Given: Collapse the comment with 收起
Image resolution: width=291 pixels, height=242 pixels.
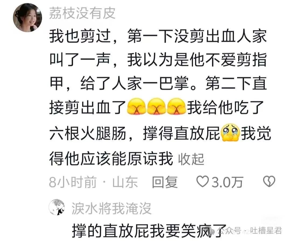Looking at the screenshot, I should [191, 159].
